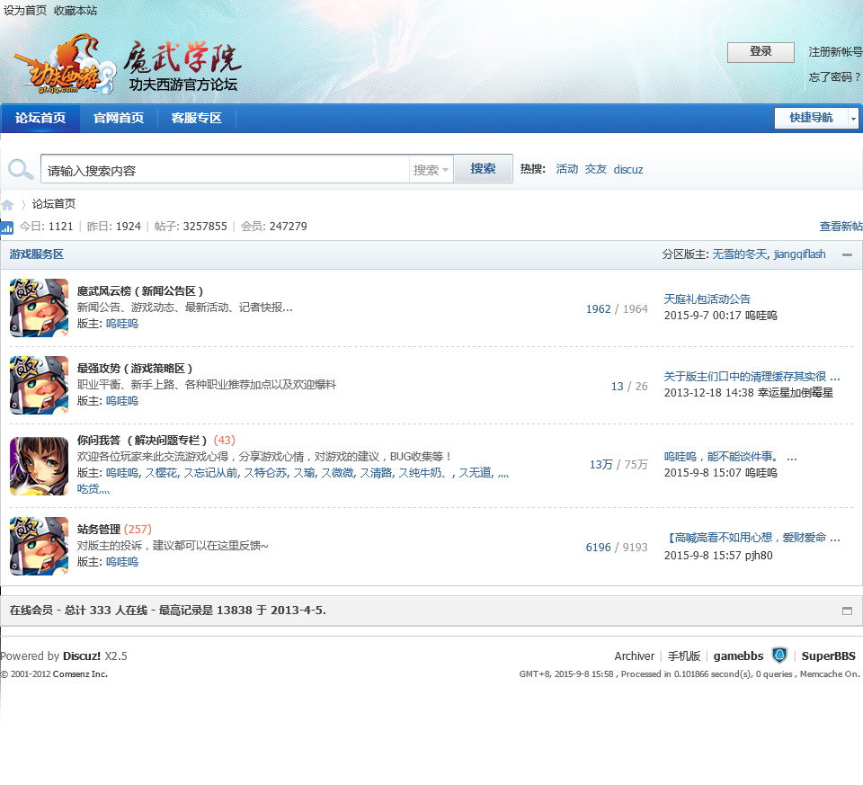Click the 查看新帖 link
863x785 pixels.
coord(841,227)
